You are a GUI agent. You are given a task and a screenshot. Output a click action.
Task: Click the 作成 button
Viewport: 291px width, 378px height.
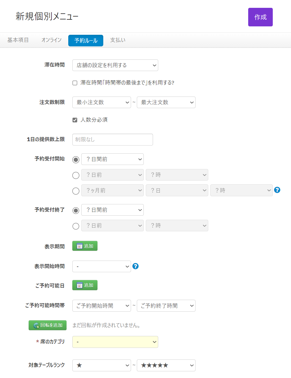pyautogui.click(x=260, y=17)
